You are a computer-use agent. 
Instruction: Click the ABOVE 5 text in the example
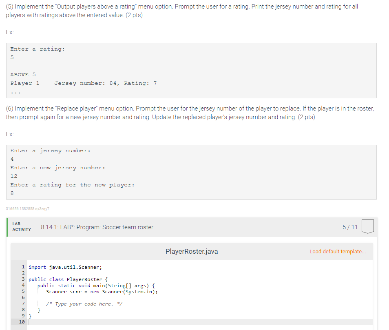coord(22,74)
